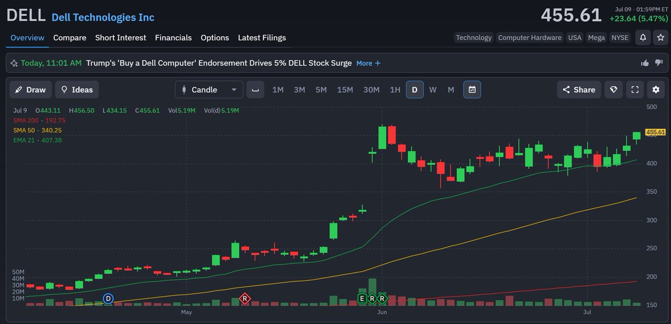Click the May label on time axis
Screen dimensions: 671x324
click(x=186, y=312)
